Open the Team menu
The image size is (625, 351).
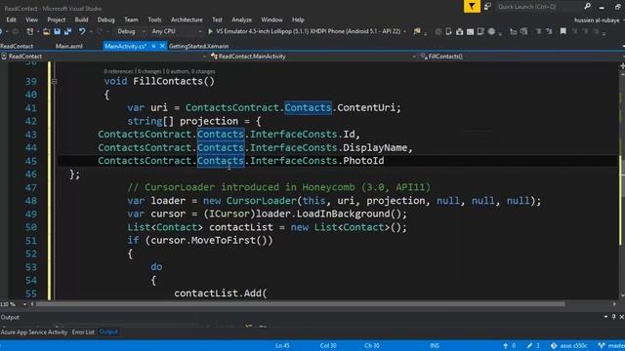tap(131, 19)
